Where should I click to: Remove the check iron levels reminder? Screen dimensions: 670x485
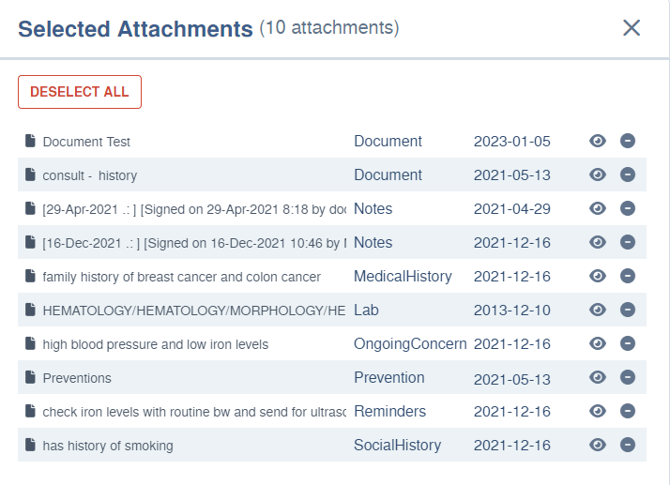(x=628, y=411)
